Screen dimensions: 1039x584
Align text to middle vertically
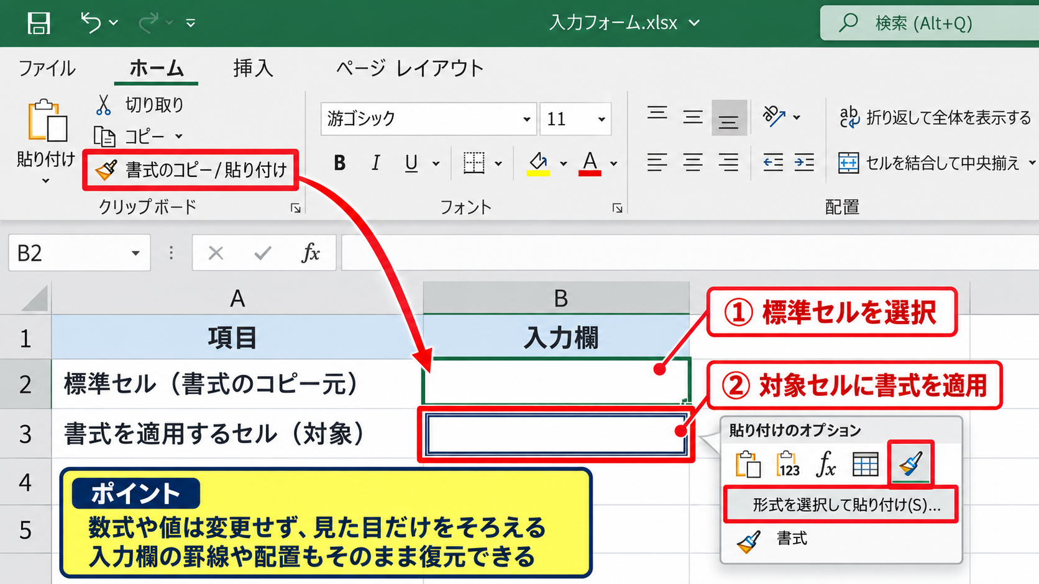pyautogui.click(x=693, y=117)
